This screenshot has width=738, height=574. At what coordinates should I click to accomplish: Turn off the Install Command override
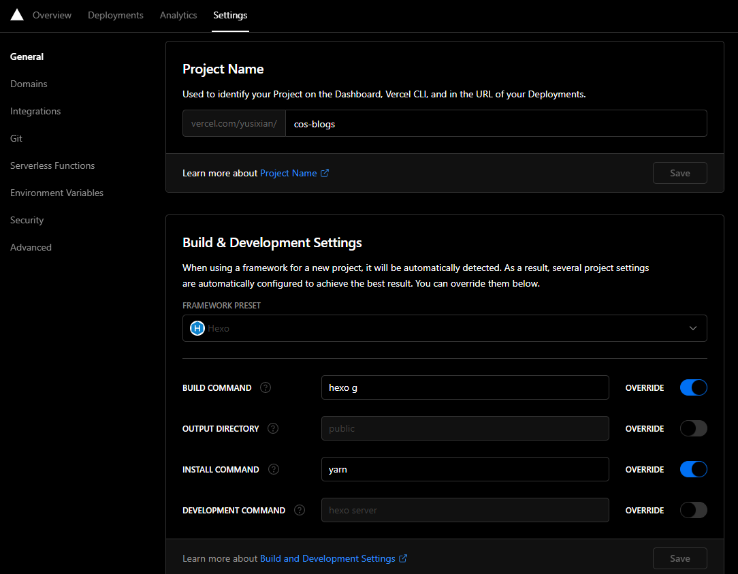pos(693,469)
